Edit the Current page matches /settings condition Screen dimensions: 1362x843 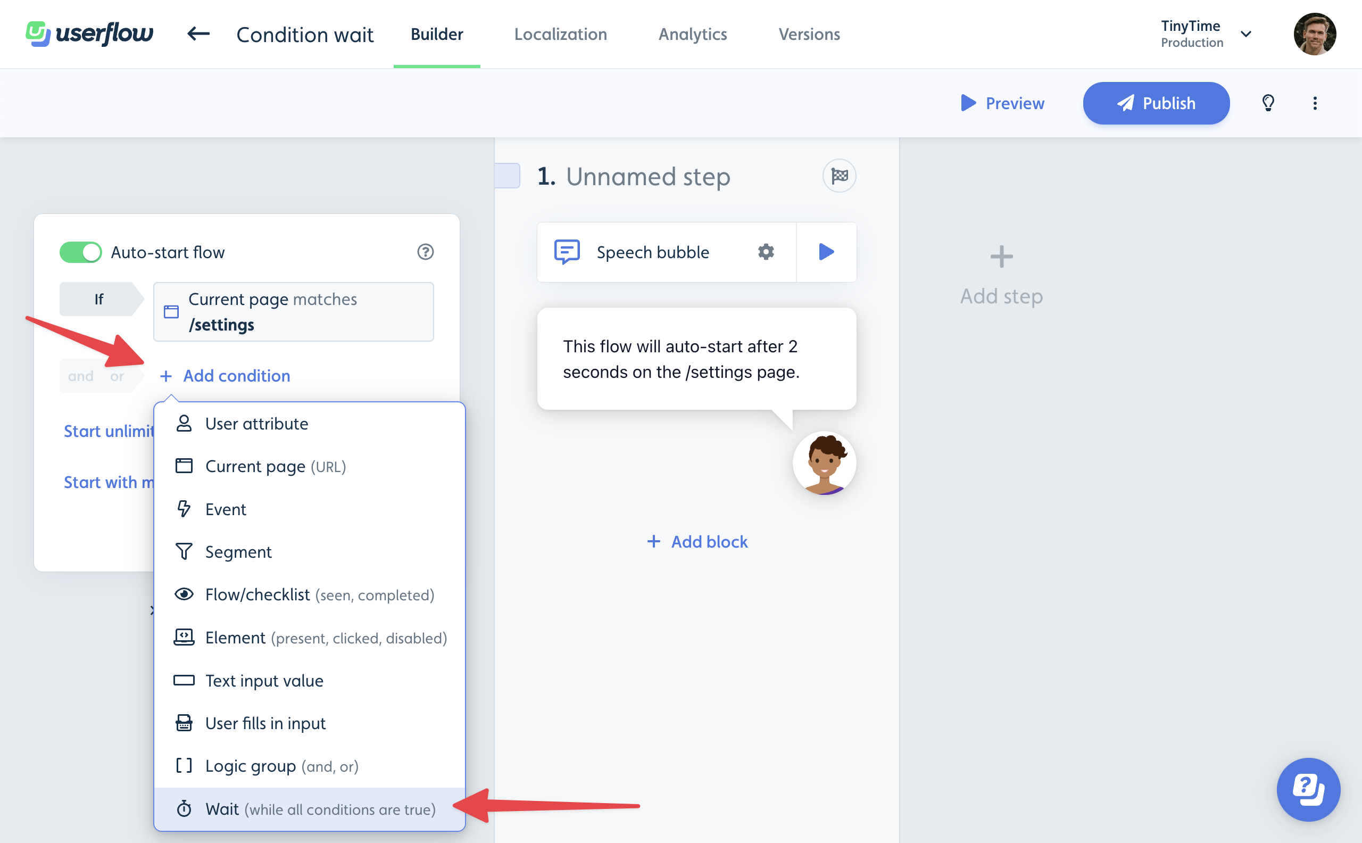tap(294, 312)
